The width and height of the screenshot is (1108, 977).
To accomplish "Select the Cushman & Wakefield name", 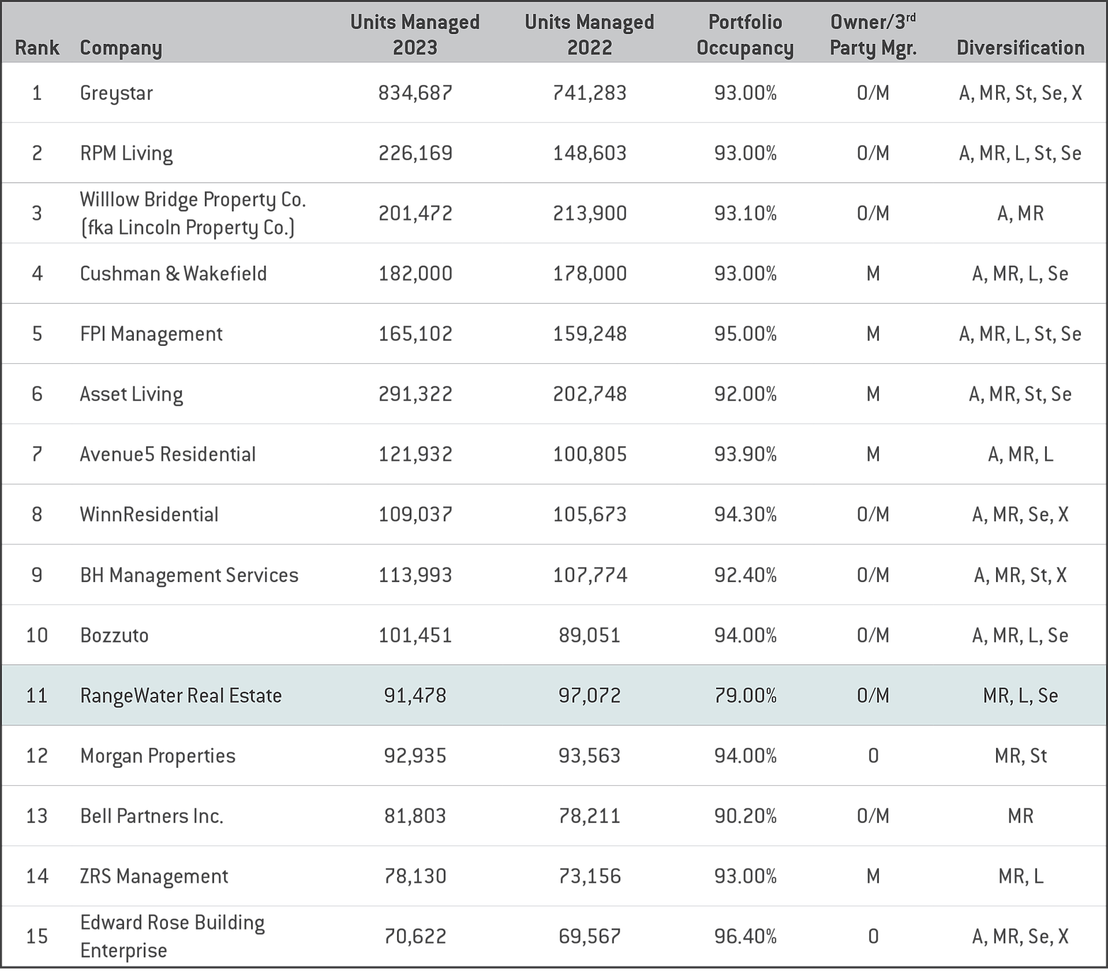I will (173, 274).
